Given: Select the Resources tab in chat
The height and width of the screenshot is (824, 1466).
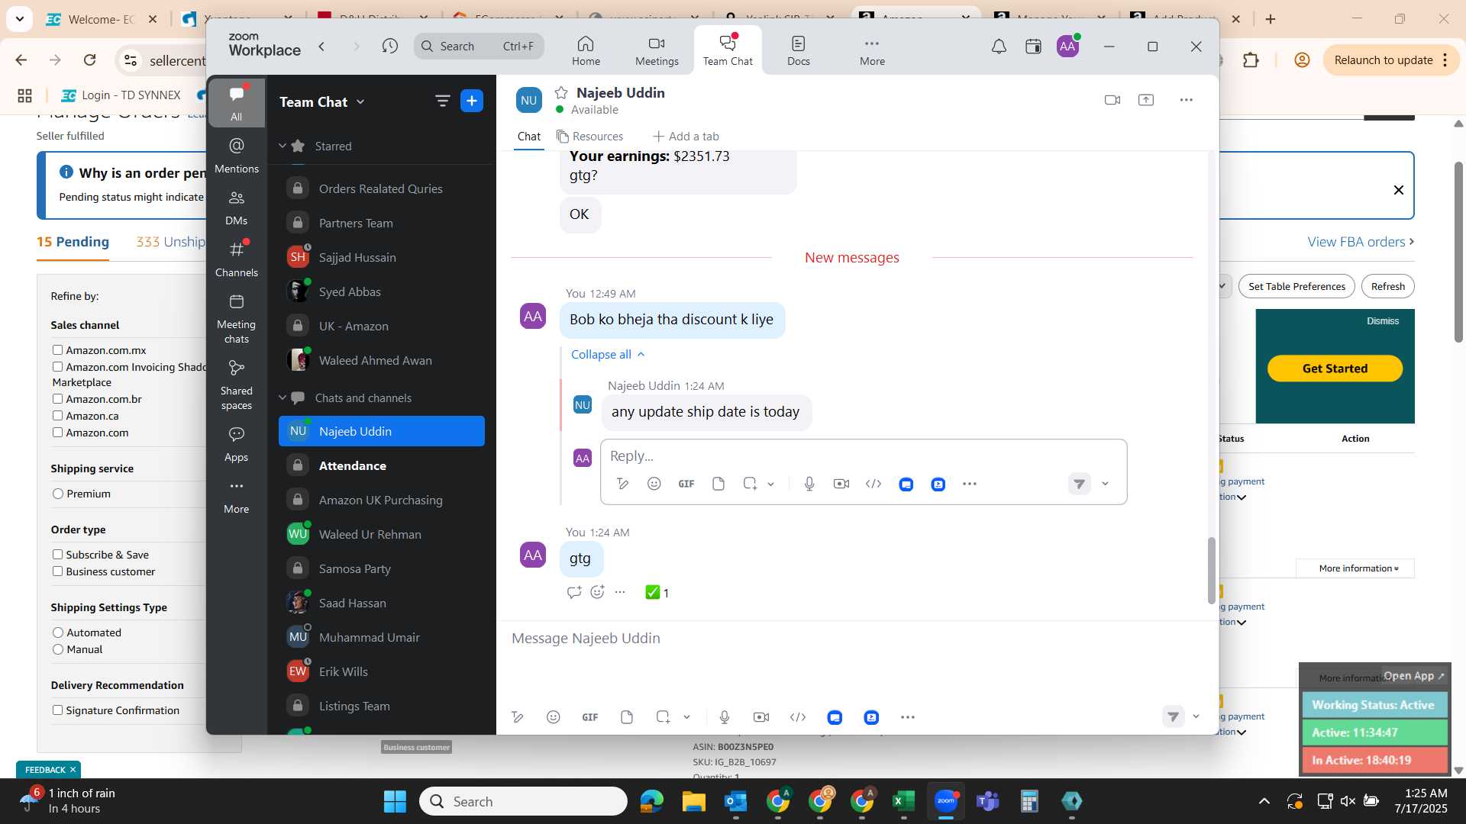Looking at the screenshot, I should coord(589,137).
